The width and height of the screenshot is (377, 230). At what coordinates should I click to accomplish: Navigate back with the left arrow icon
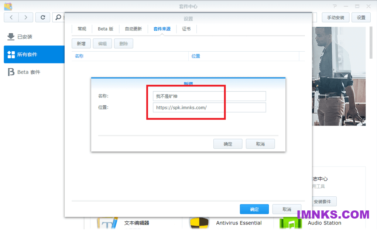coord(11,17)
